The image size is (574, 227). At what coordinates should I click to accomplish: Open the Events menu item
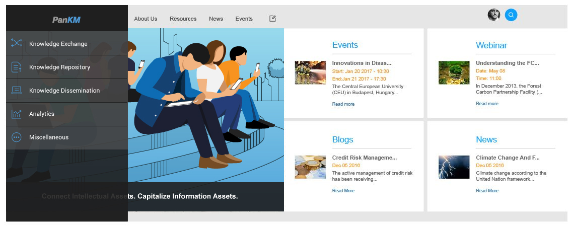(244, 19)
